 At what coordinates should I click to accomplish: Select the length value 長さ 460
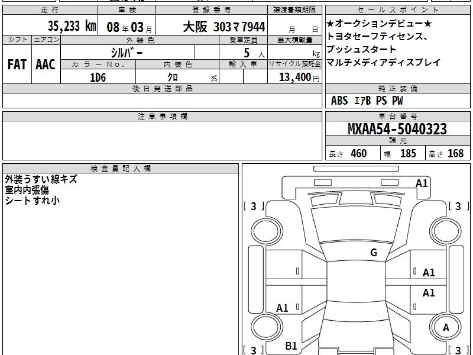coord(348,153)
